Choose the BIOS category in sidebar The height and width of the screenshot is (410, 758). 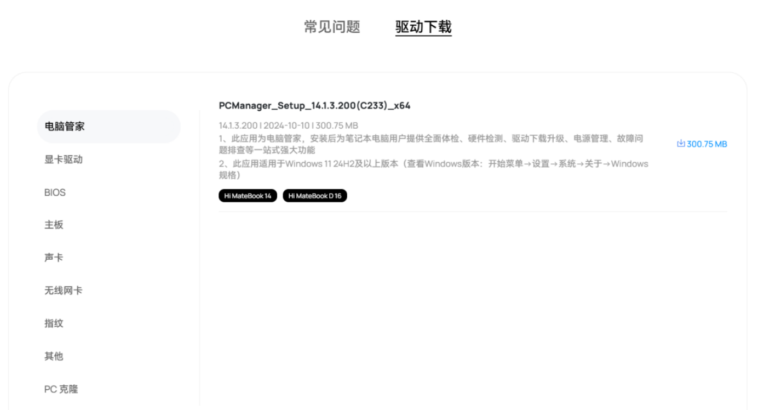[x=55, y=192]
